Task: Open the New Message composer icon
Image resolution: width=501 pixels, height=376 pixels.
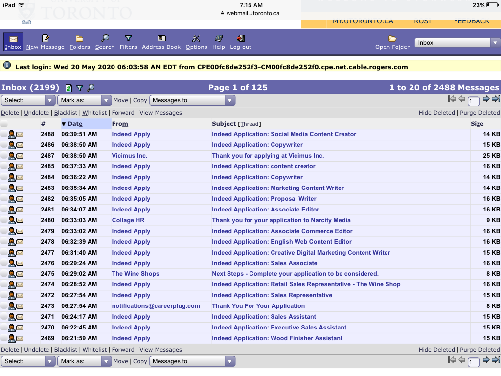Action: (46, 39)
